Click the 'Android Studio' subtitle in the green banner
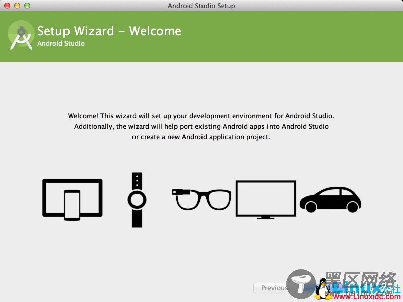The width and height of the screenshot is (403, 302). pyautogui.click(x=61, y=43)
